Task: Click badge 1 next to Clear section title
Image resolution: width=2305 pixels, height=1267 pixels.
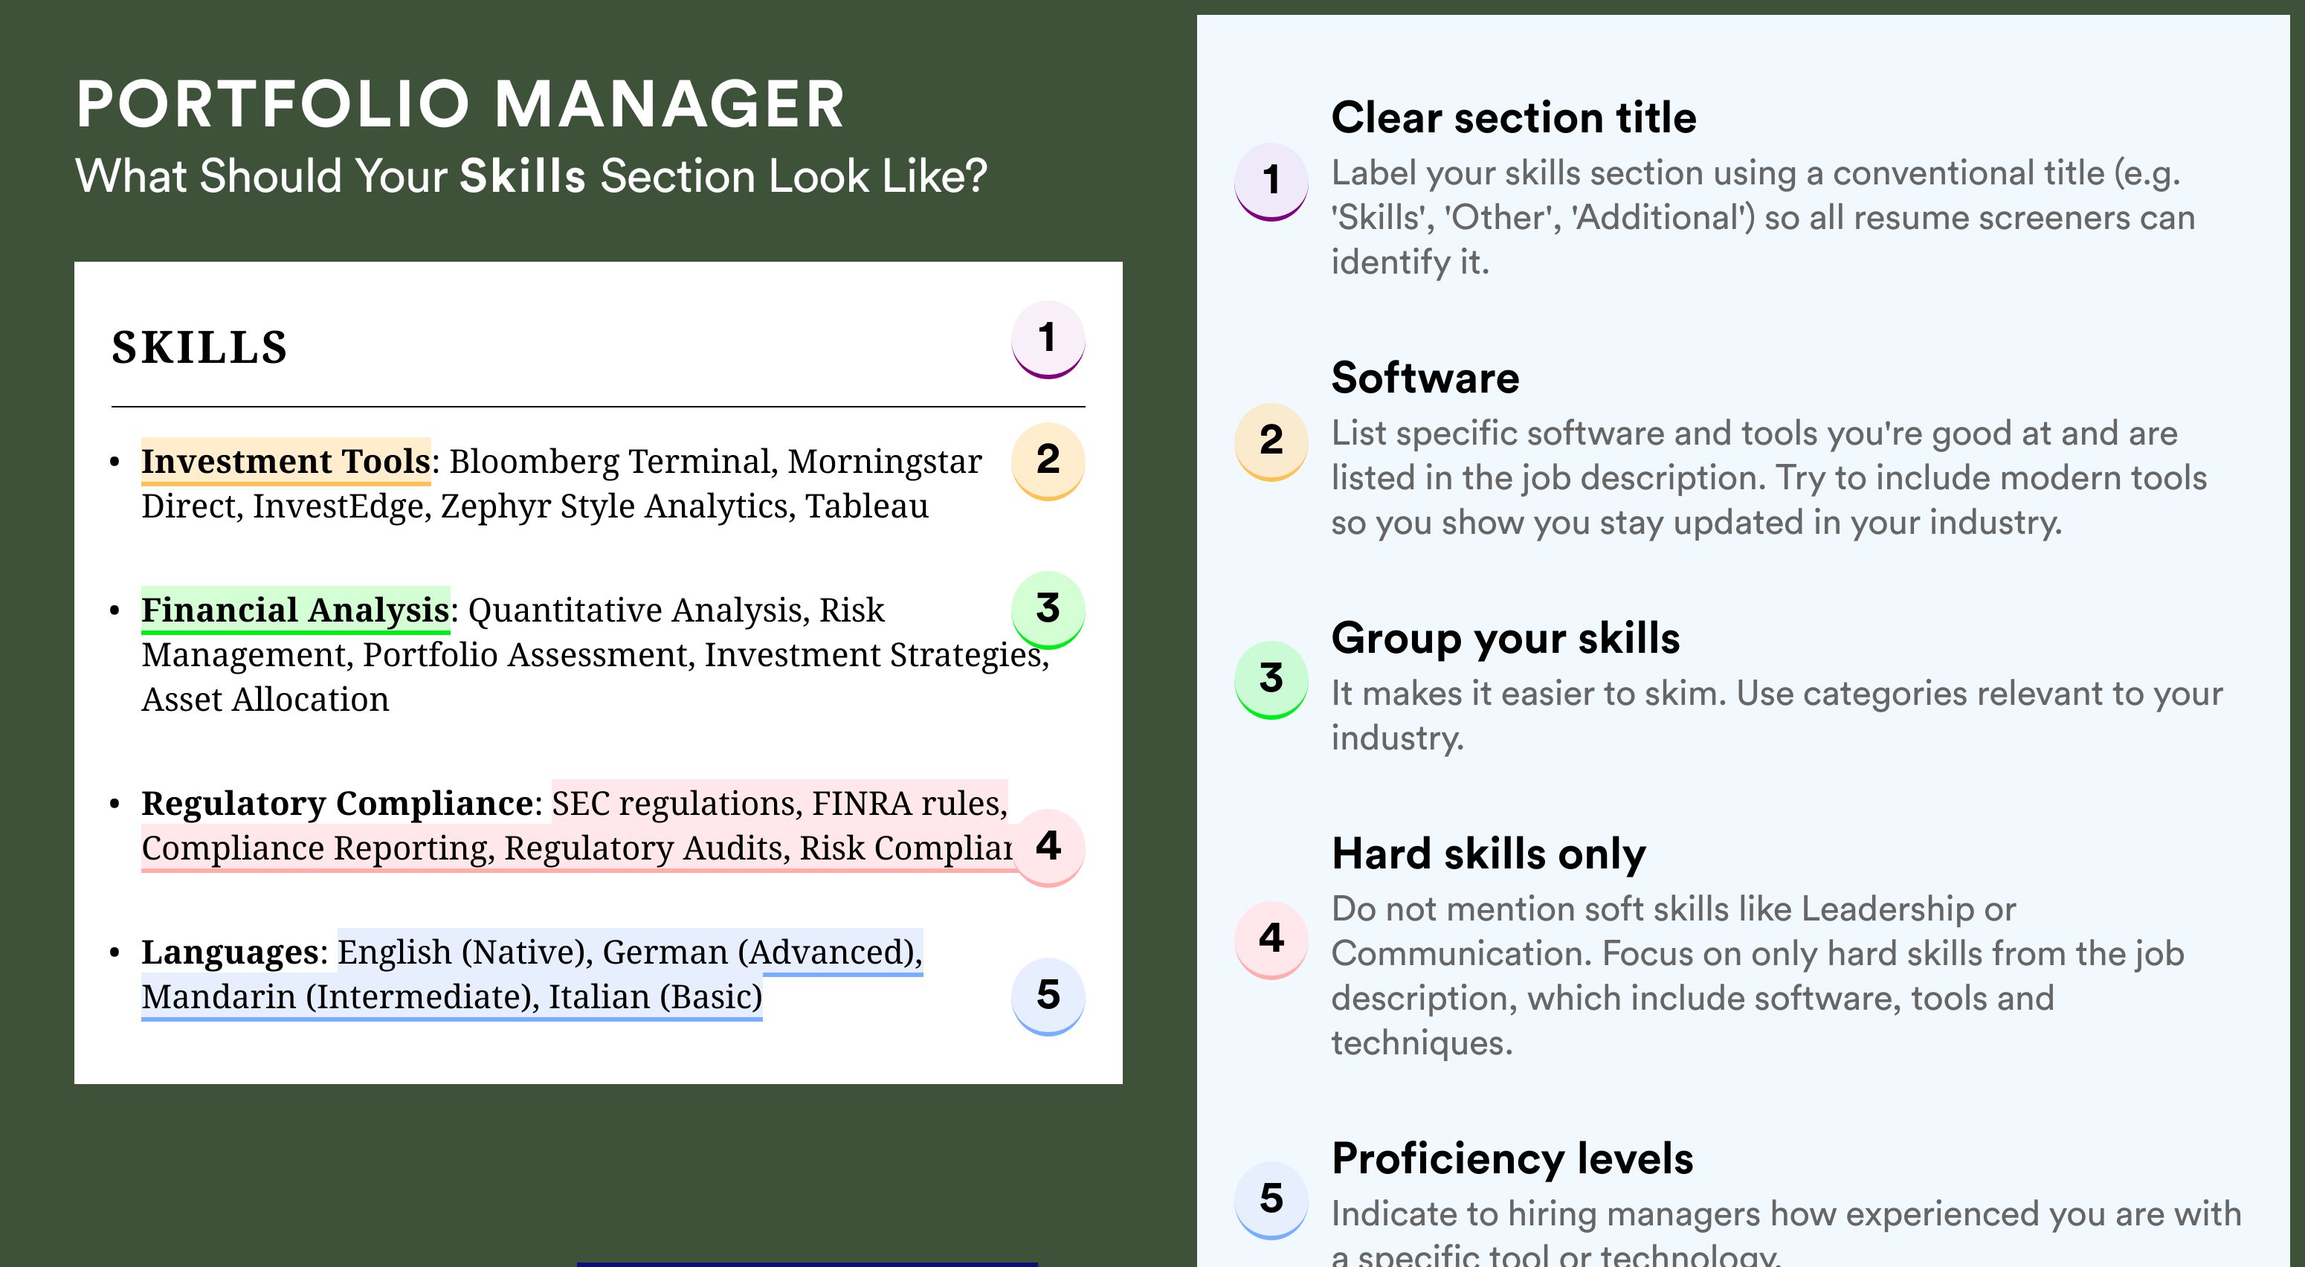Action: pyautogui.click(x=1271, y=181)
